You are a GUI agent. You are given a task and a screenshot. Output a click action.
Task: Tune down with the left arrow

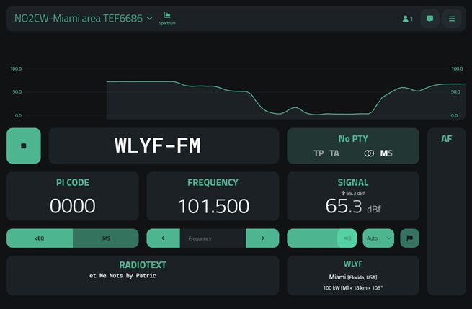click(x=164, y=238)
